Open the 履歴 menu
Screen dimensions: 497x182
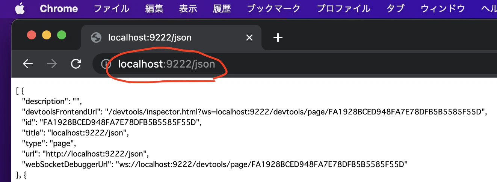coord(222,9)
